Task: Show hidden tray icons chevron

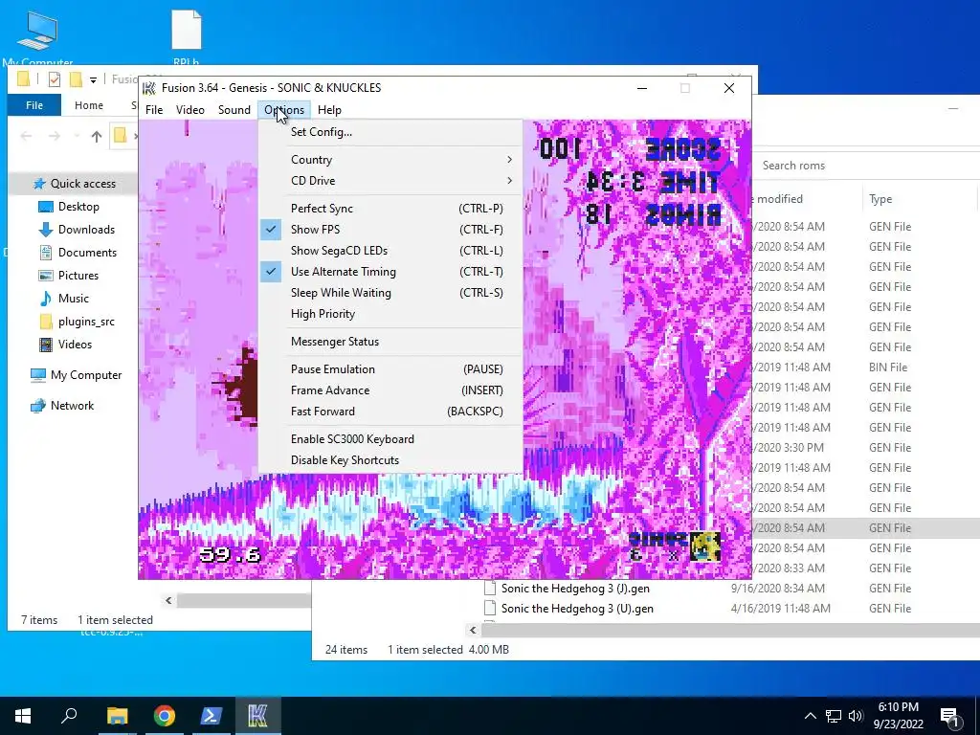Action: [810, 716]
